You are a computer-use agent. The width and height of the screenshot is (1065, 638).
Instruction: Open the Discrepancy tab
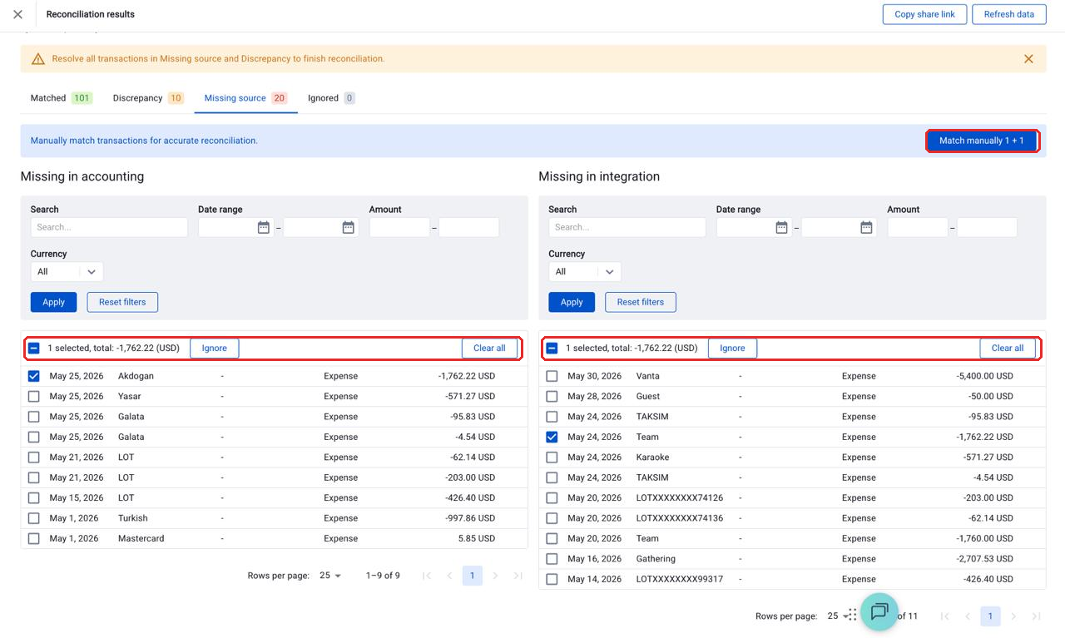[147, 98]
